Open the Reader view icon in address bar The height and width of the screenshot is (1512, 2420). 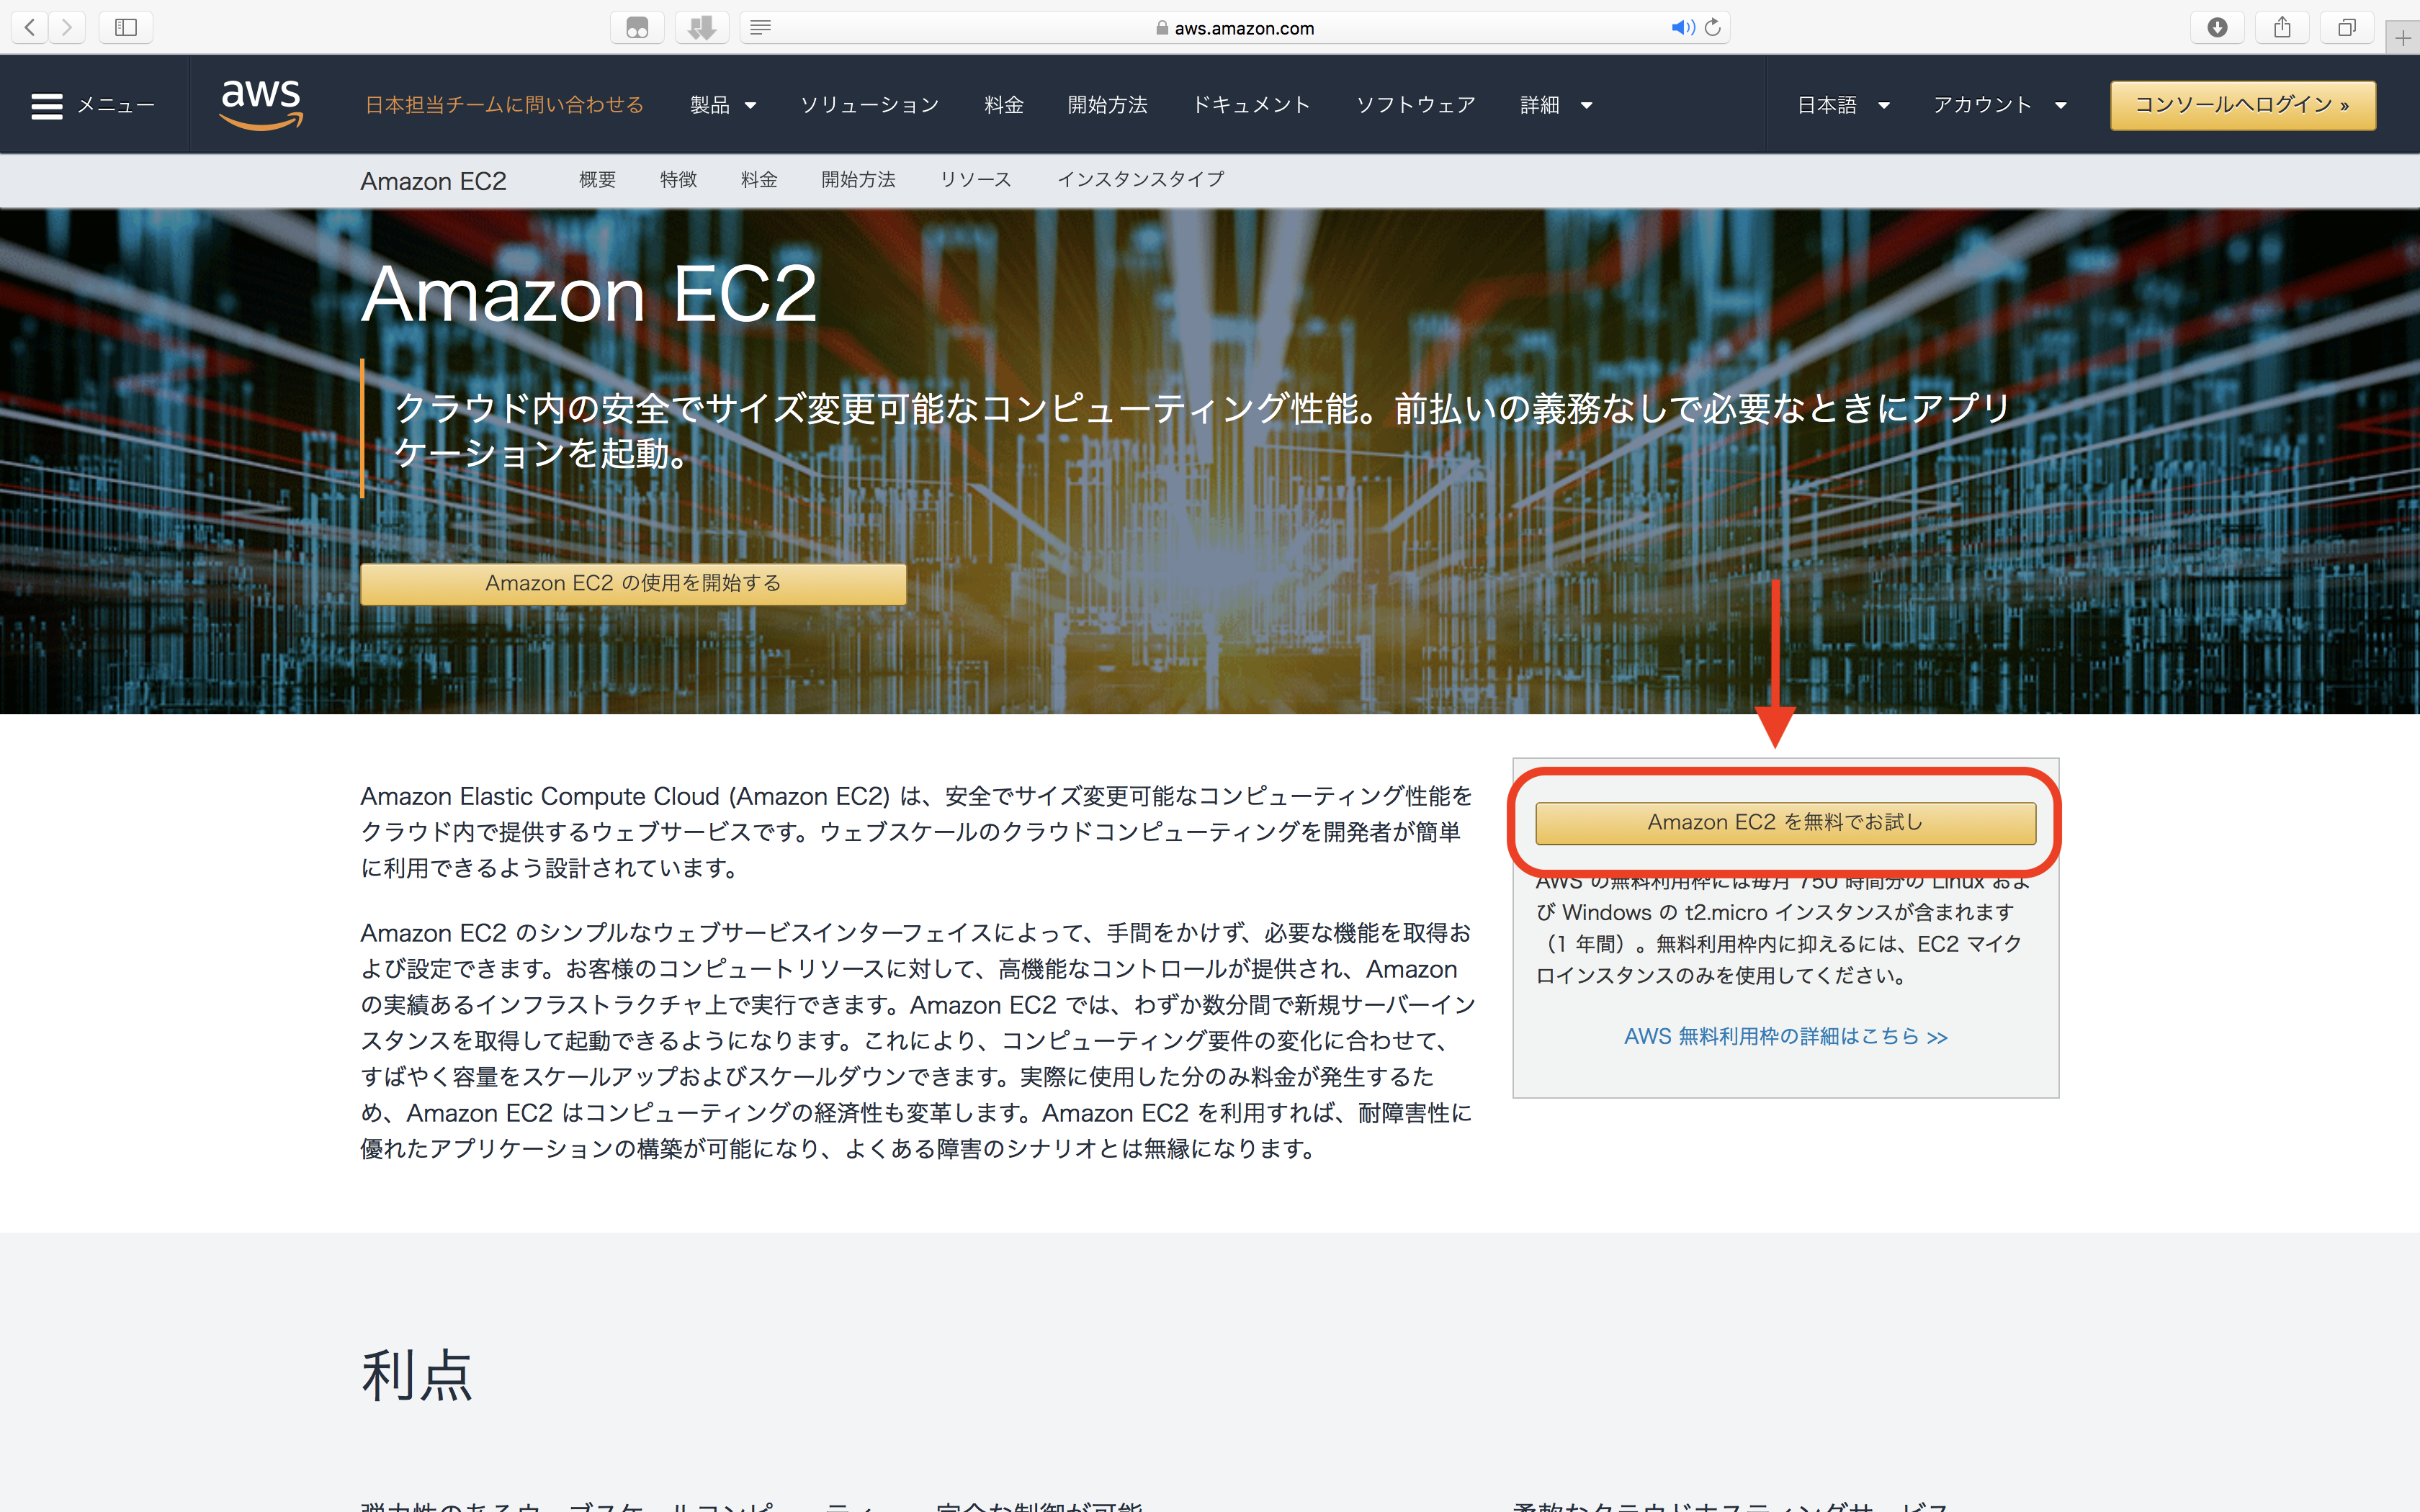click(x=760, y=27)
